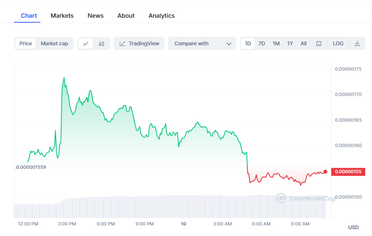Click the Compare with chevron arrow
Image resolution: width=372 pixels, height=236 pixels.
tap(229, 44)
